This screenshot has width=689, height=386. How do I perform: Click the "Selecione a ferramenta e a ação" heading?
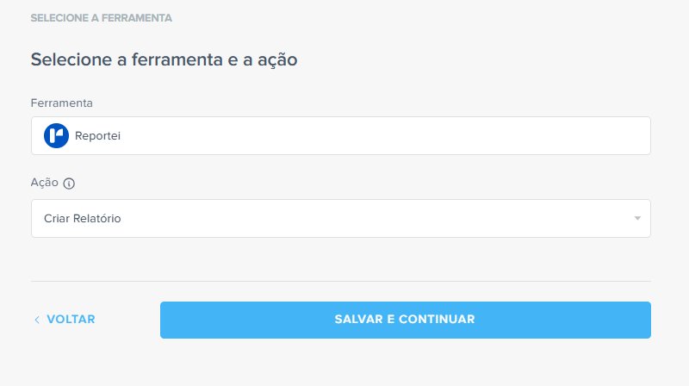164,59
